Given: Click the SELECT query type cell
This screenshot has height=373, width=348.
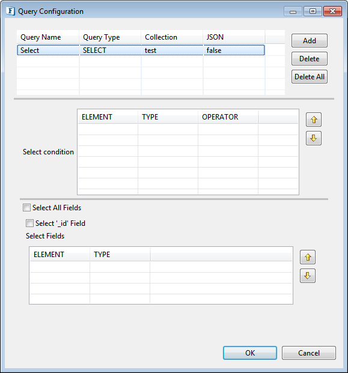Looking at the screenshot, I should (x=110, y=50).
